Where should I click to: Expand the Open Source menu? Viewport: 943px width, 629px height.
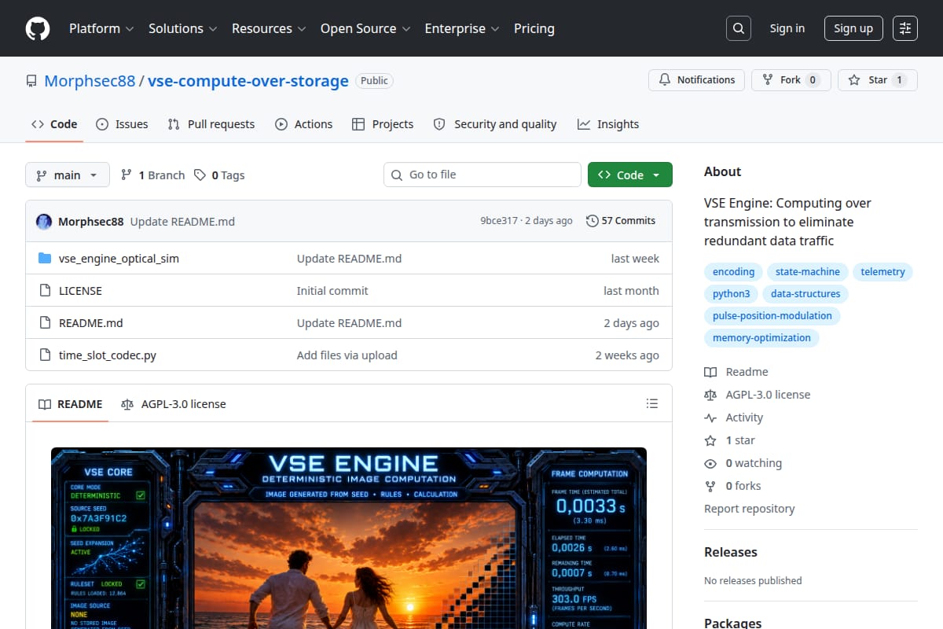(x=365, y=28)
